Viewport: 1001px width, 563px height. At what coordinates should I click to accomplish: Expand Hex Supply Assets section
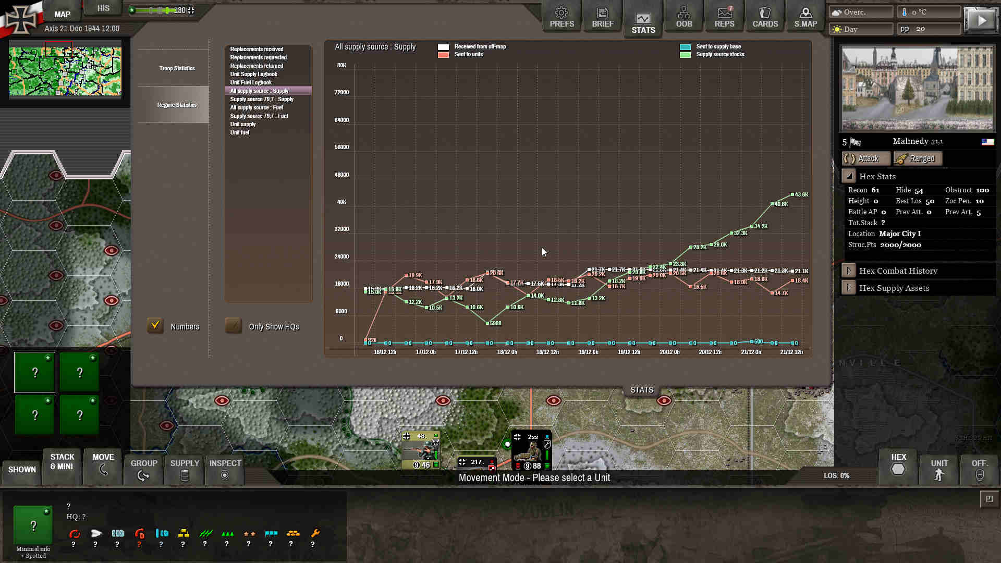849,288
